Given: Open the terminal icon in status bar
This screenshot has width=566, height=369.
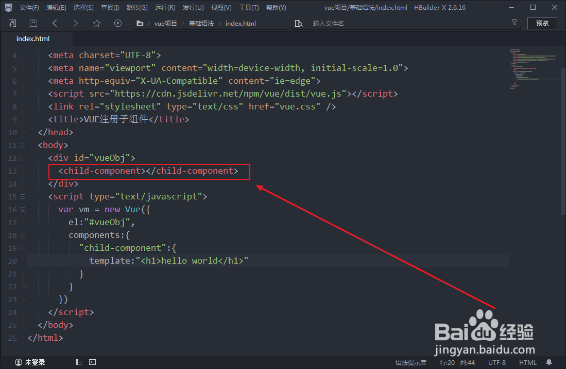Looking at the screenshot, I should point(92,362).
